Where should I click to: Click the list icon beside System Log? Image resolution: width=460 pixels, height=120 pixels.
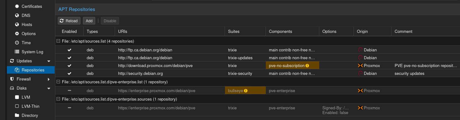point(17,52)
